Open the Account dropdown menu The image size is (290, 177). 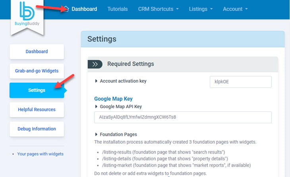[x=235, y=9]
